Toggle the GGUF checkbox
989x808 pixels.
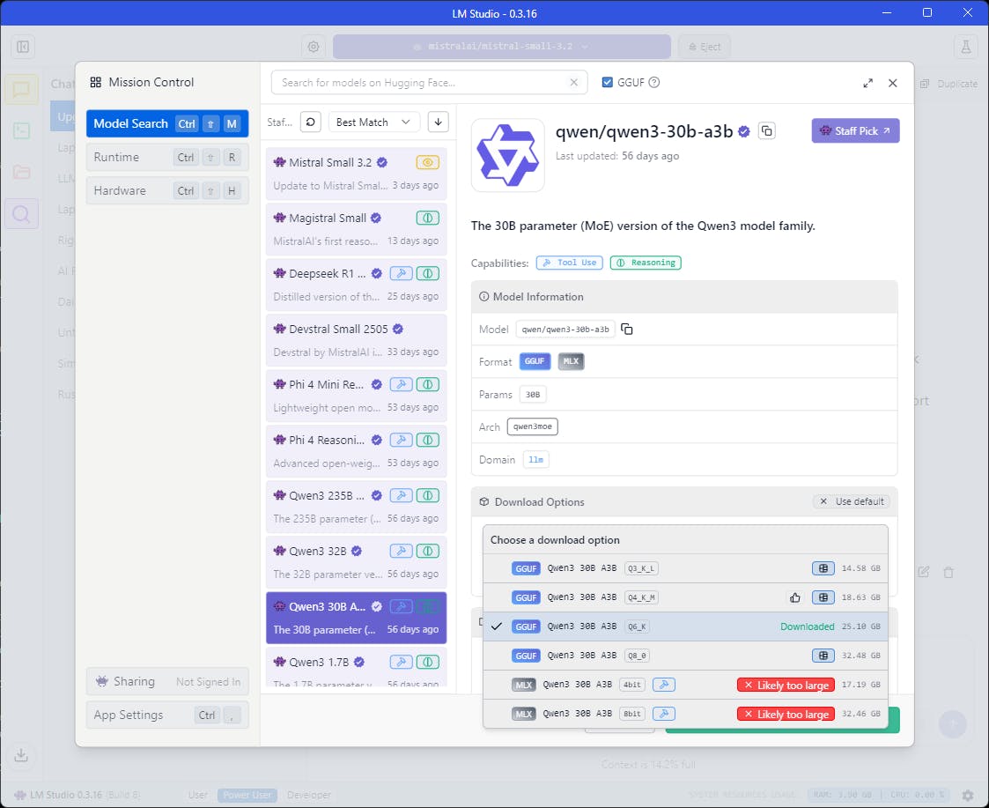click(x=607, y=82)
